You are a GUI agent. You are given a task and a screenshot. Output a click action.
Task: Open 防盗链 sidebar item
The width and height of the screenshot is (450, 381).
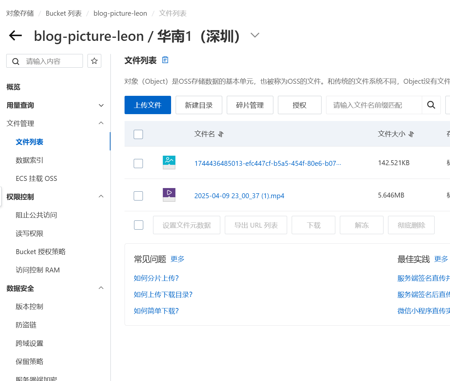click(26, 325)
